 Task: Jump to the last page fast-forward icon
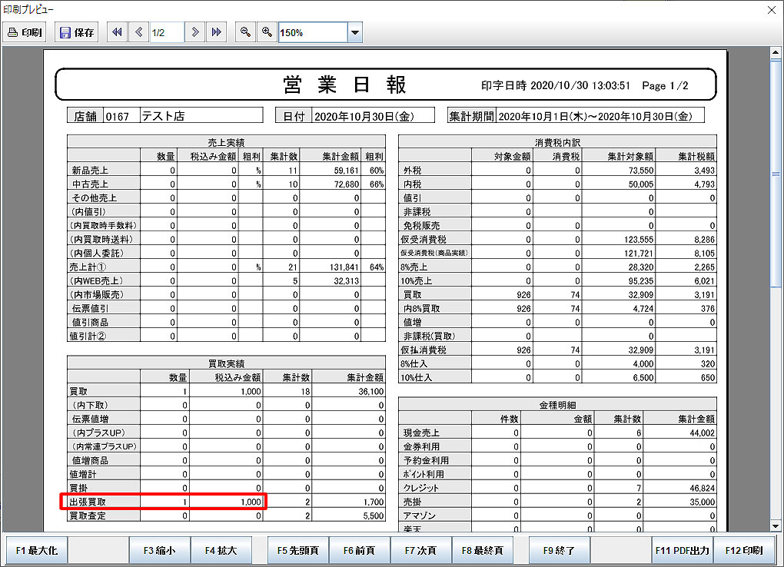[x=215, y=31]
